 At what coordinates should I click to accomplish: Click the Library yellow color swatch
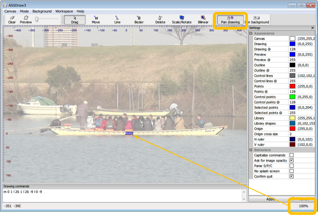click(292, 118)
